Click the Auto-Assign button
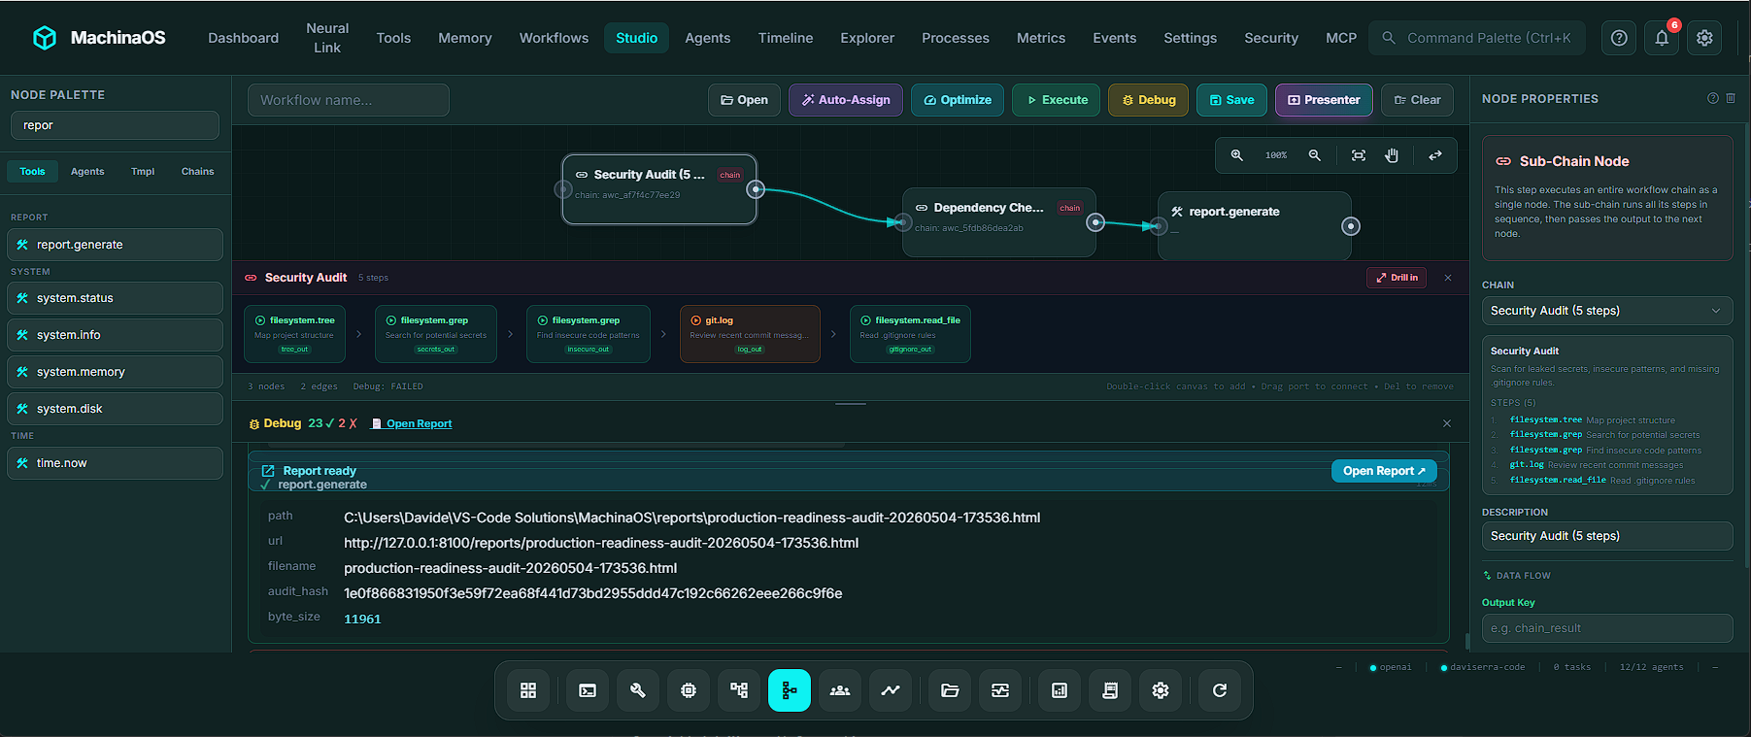Screen dimensions: 1751x737 pyautogui.click(x=846, y=100)
